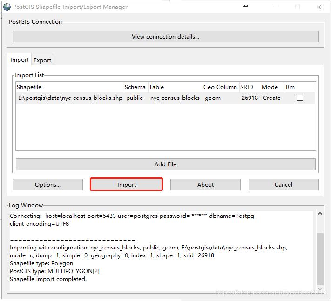Screen dimensions: 331x301
Task: Click the 'Shapefile type: Polygon' log line
Action: point(41,263)
